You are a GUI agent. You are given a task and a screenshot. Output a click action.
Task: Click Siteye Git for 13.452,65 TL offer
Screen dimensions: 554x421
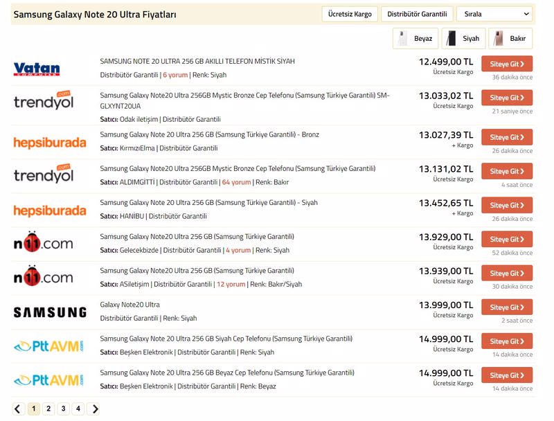click(507, 205)
